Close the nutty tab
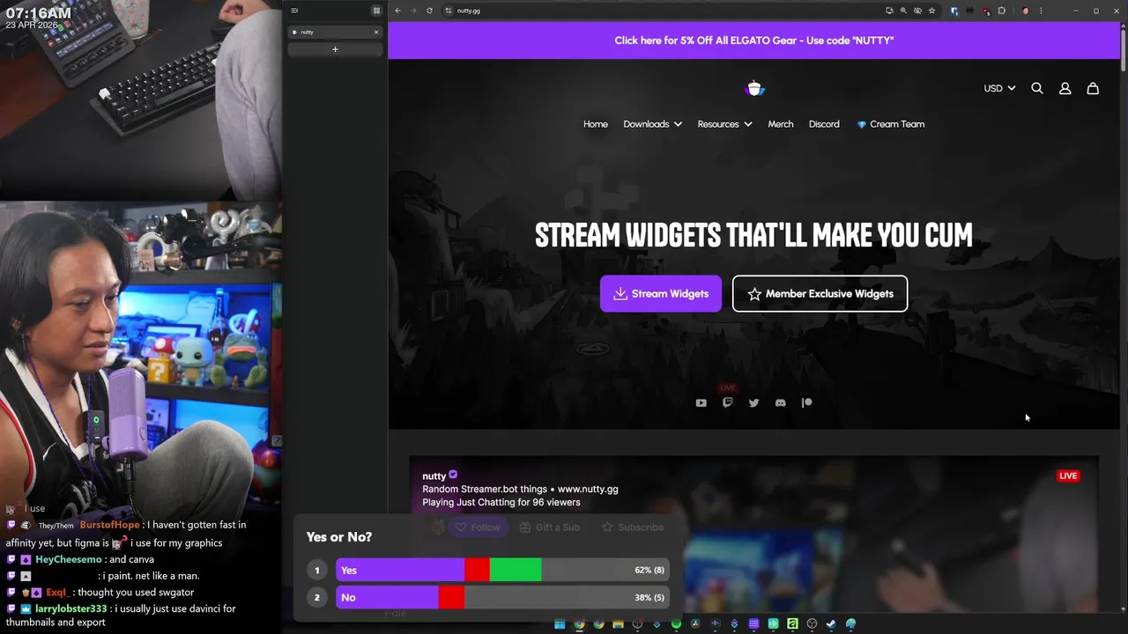The width and height of the screenshot is (1128, 634). coord(376,32)
